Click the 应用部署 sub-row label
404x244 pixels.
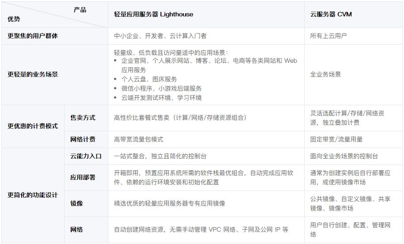83,178
